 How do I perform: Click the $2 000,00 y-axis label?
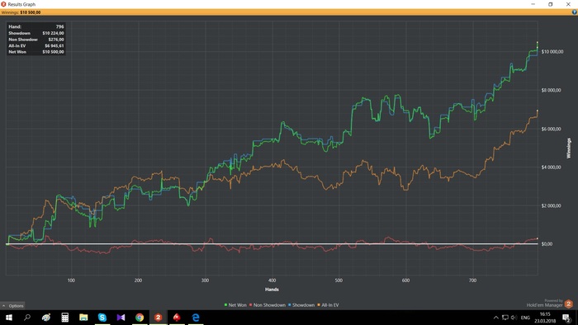[x=551, y=205]
